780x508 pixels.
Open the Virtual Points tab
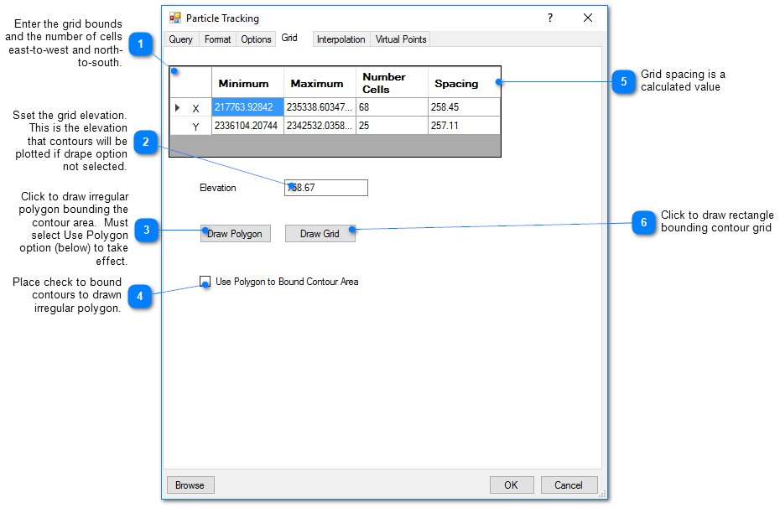(401, 39)
